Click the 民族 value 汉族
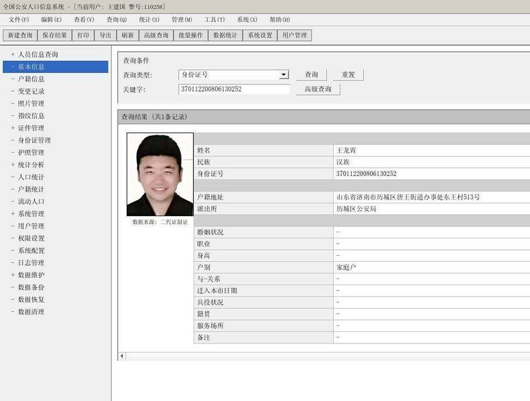The image size is (530, 401). (343, 162)
